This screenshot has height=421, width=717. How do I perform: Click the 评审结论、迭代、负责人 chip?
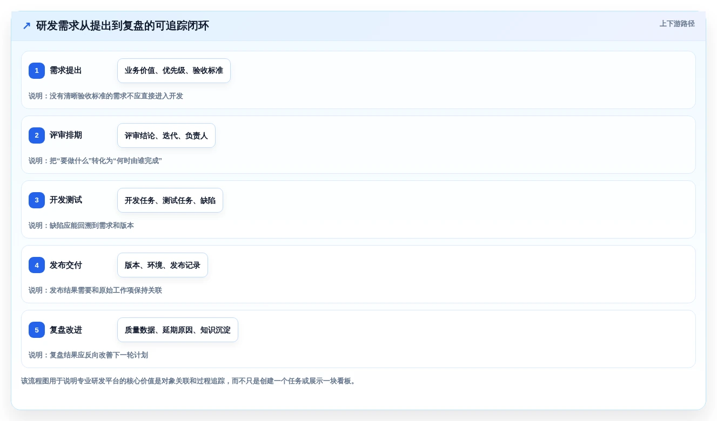pyautogui.click(x=166, y=135)
